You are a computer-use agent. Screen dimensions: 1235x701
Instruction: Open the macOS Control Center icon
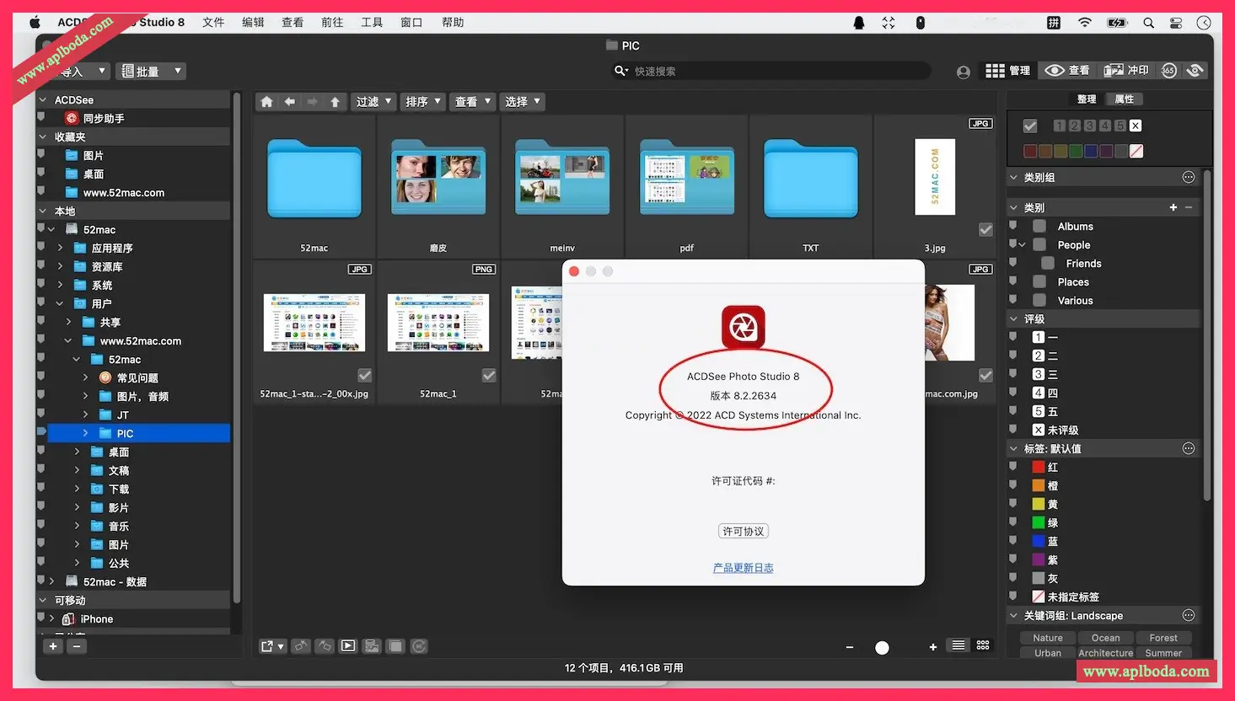(1176, 23)
